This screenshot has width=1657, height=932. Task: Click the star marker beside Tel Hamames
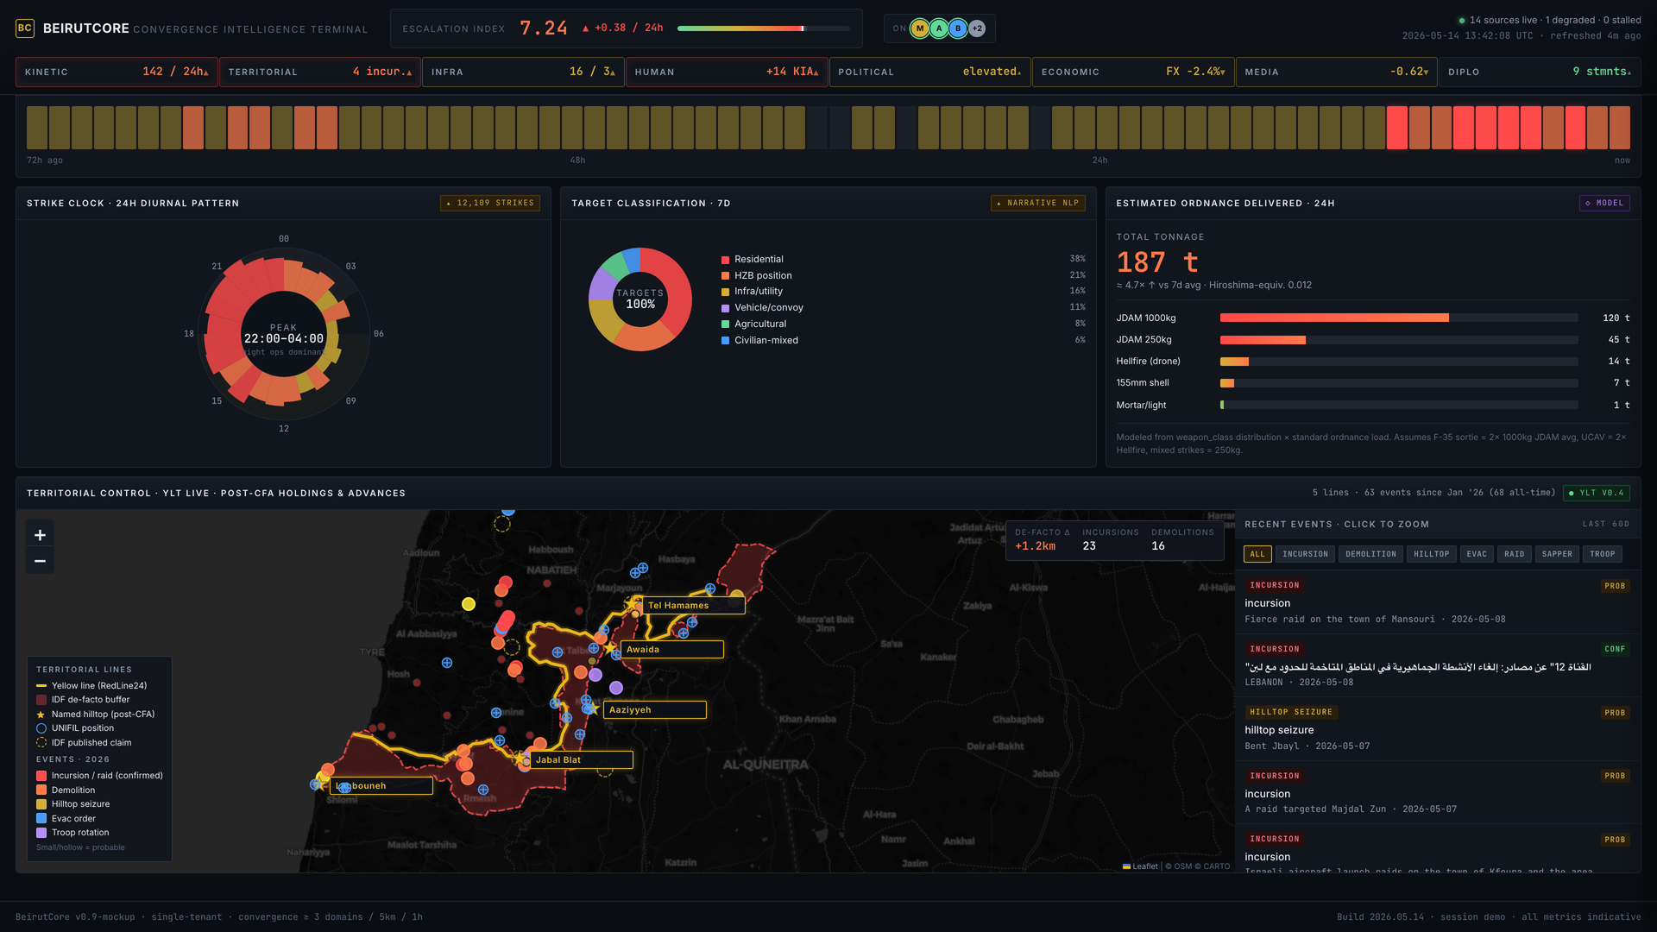(633, 603)
